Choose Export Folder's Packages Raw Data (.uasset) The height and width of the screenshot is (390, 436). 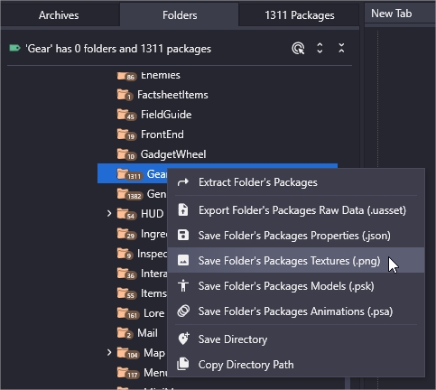296,210
